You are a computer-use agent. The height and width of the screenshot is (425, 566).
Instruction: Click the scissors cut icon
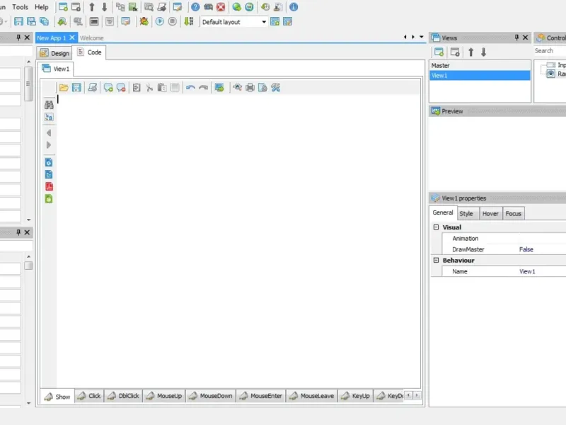coord(149,87)
